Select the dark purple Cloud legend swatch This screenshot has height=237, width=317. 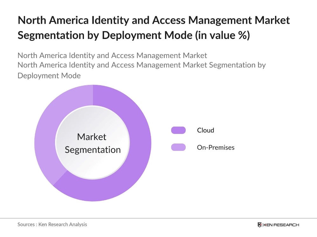tap(178, 130)
